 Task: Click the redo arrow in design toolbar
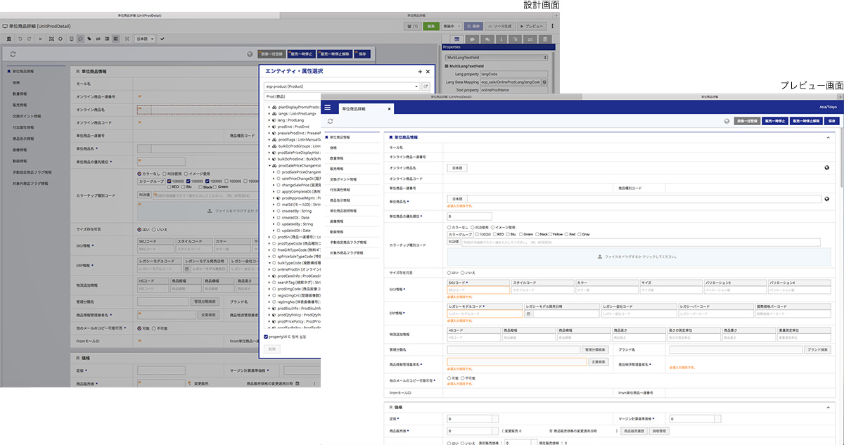click(x=30, y=38)
